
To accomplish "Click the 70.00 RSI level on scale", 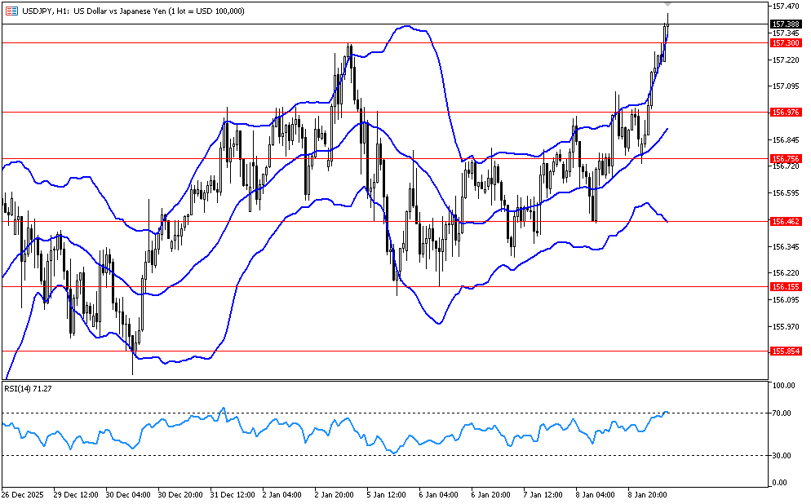I will (783, 413).
